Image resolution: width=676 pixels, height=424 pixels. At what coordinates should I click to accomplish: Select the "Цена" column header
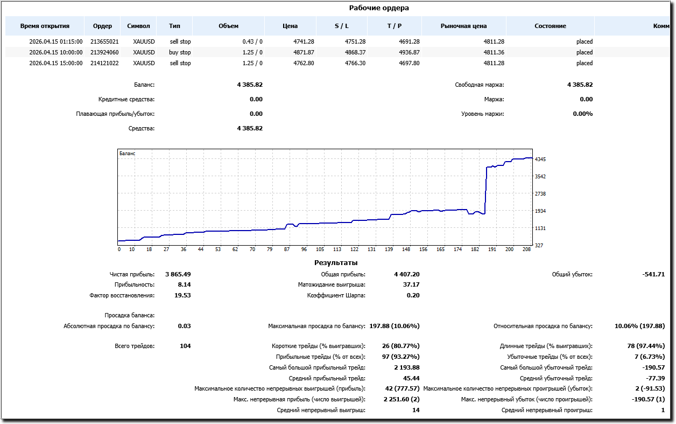(290, 26)
